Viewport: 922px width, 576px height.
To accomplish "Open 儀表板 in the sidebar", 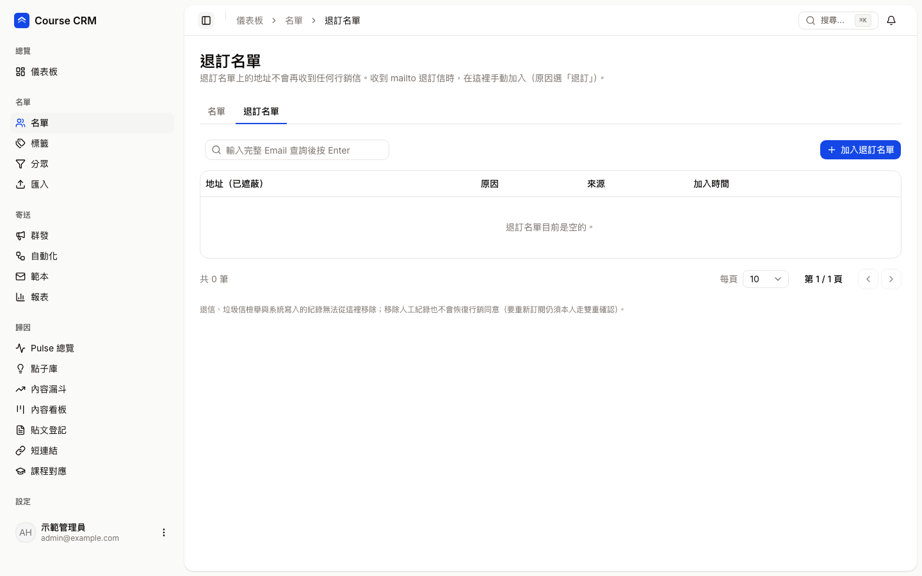I will click(x=92, y=72).
